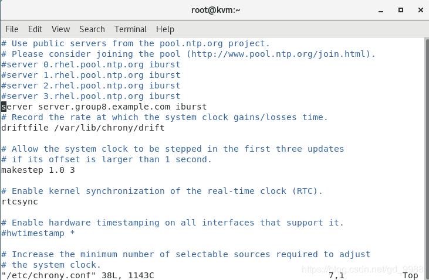The height and width of the screenshot is (280, 429).
Task: Open the Terminal menu
Action: [x=130, y=29]
